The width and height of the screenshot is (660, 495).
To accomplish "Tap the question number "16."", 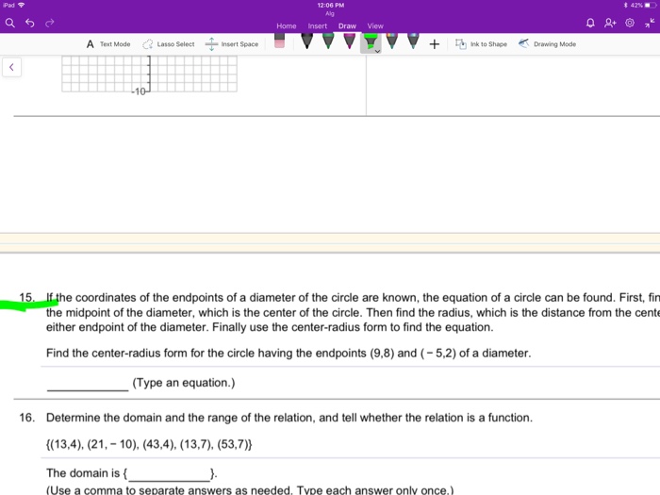I will [x=27, y=418].
